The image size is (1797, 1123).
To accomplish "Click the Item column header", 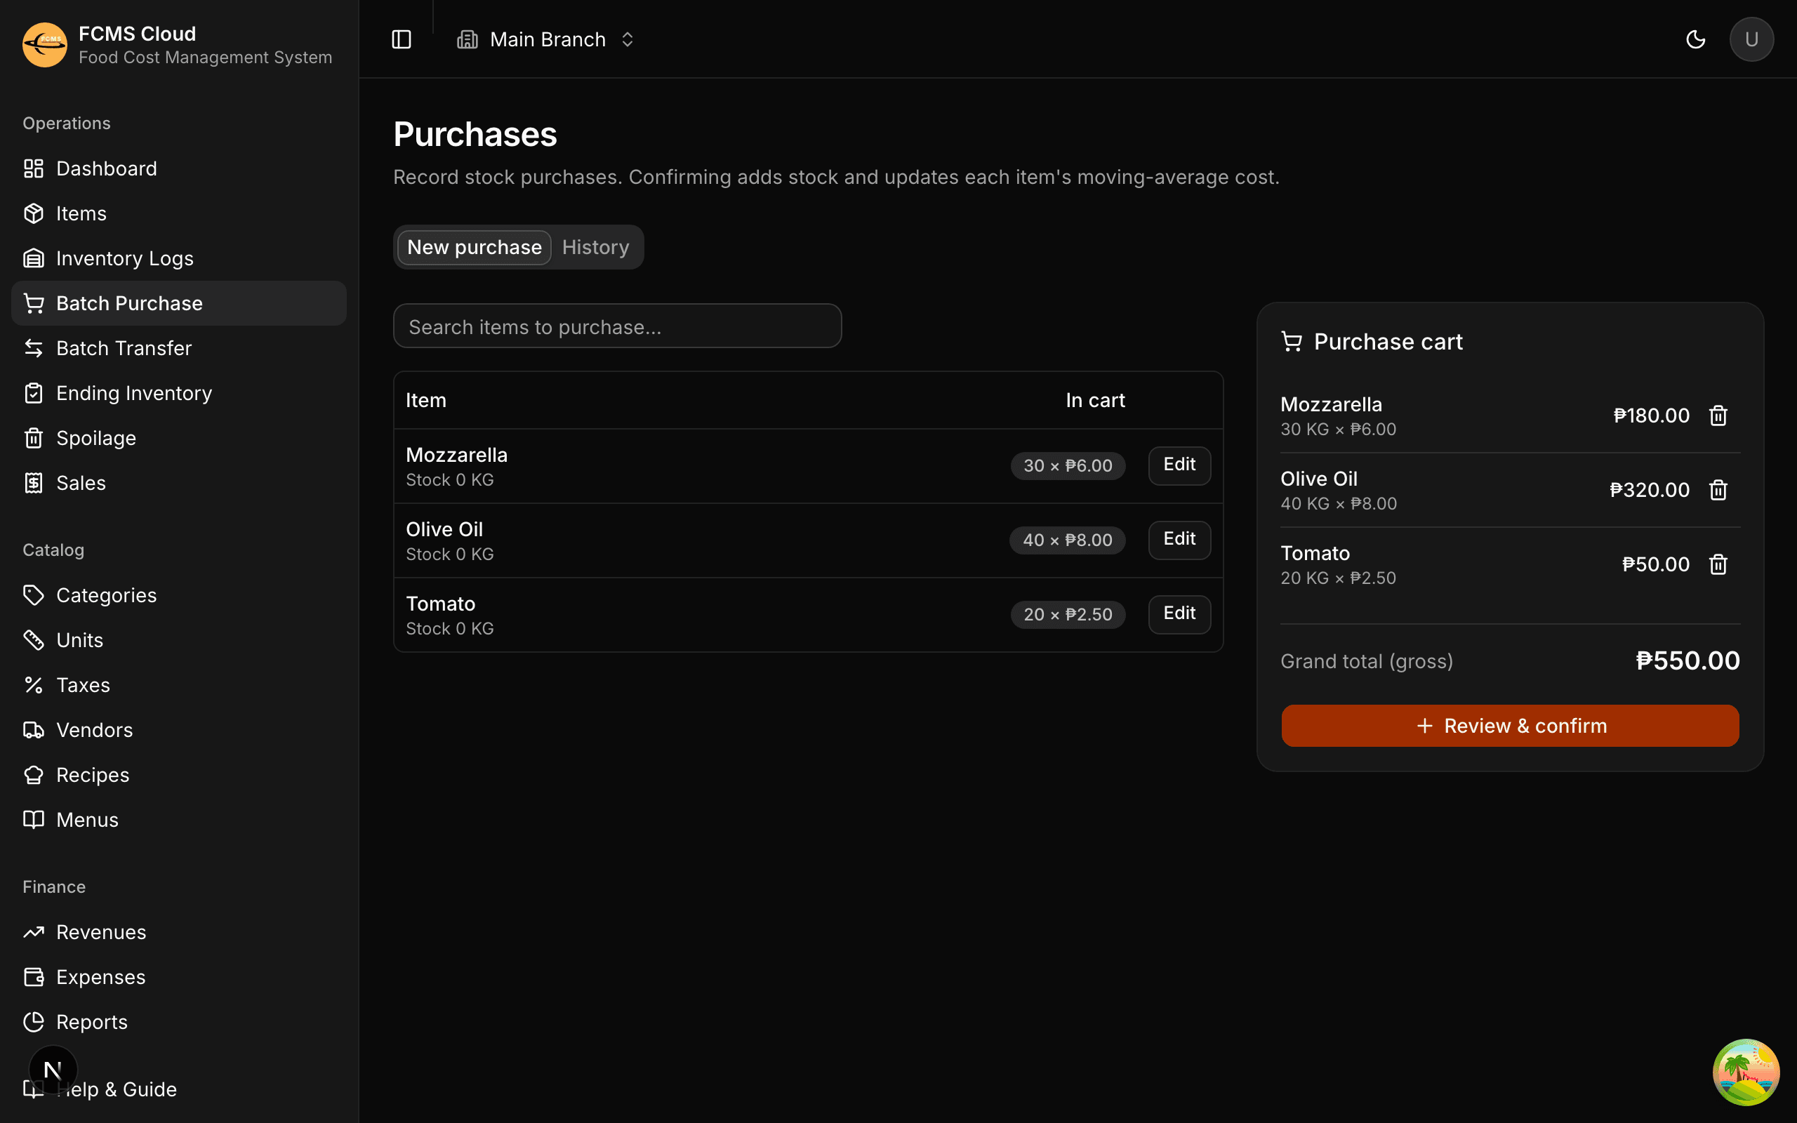I will pos(425,400).
